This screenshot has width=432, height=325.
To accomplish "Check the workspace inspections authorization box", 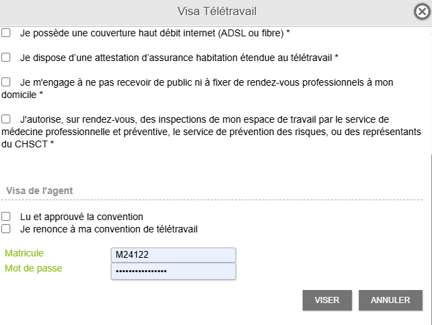I will [5, 119].
